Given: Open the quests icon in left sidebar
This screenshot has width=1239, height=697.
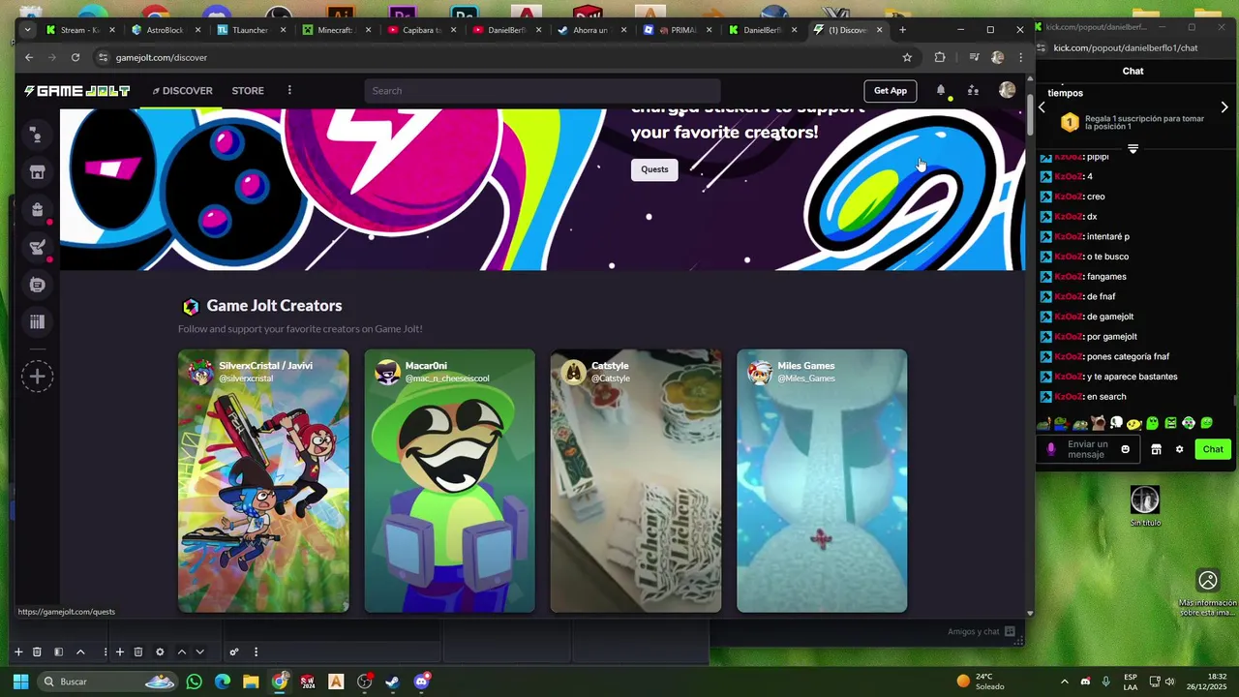Looking at the screenshot, I should (x=37, y=248).
